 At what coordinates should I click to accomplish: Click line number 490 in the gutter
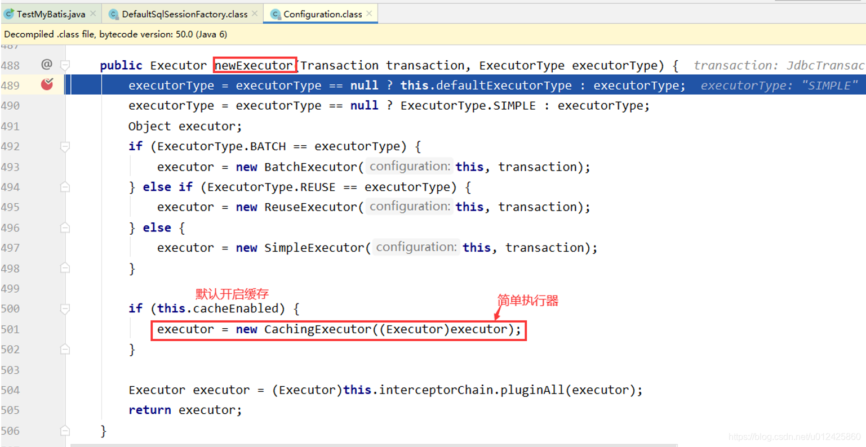point(10,106)
